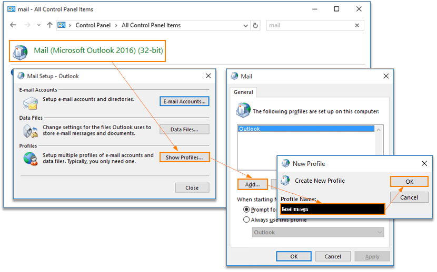Select All Control Panel Items breadcrumb

[x=151, y=25]
